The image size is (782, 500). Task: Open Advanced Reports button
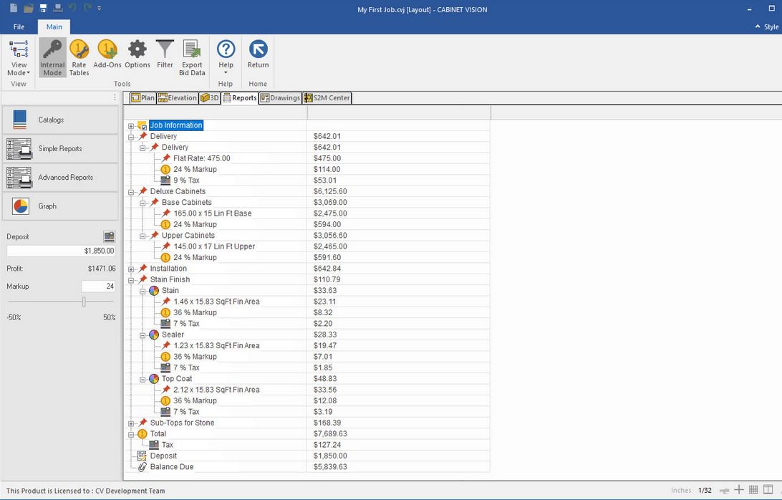pos(59,177)
